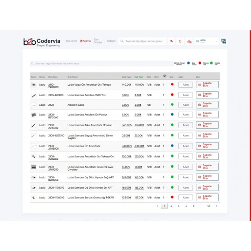251x251 pixels.
Task: Click Adet quantity field for Lada Vega Ön Amortisör
Action: point(186,85)
